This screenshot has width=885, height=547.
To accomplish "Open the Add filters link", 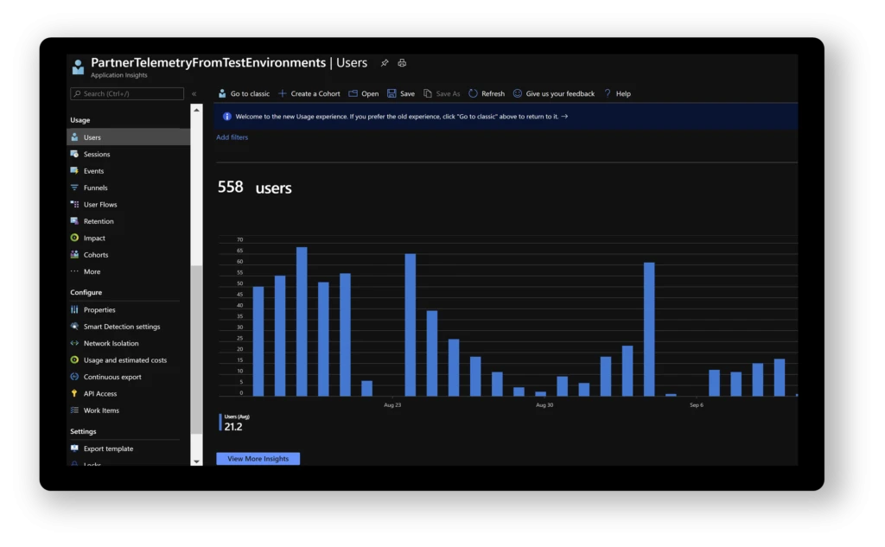I will click(x=232, y=137).
